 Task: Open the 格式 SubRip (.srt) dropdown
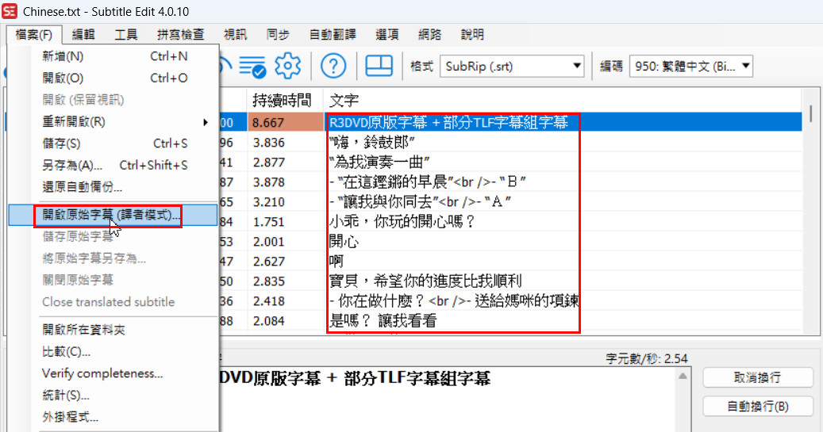tap(512, 67)
